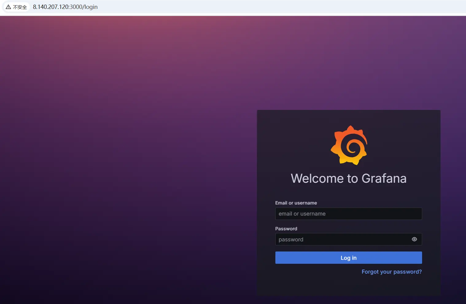The width and height of the screenshot is (466, 304).
Task: Click the not-secure warning badge in address bar
Action: point(17,7)
